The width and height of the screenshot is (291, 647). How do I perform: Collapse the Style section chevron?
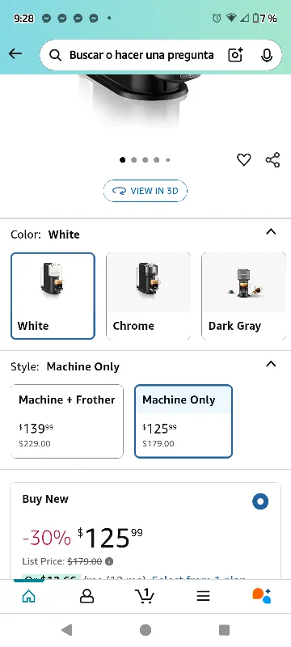[x=271, y=364]
